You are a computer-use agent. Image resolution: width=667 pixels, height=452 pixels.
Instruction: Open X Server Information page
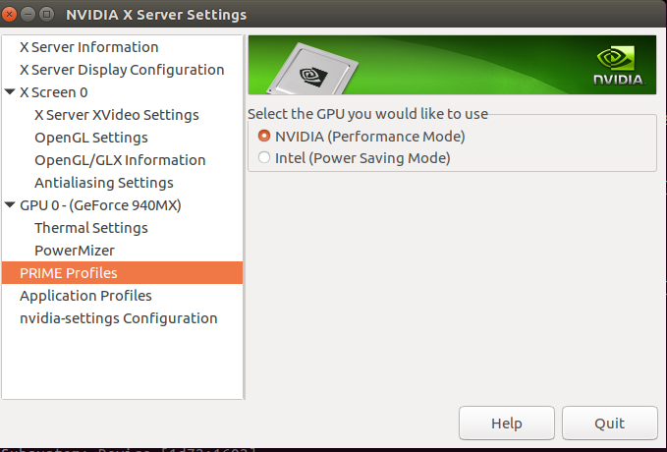point(89,47)
